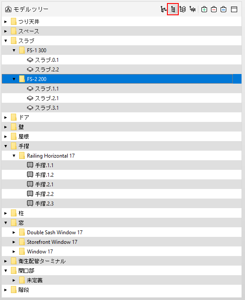Click the モデルツリー panel title

tap(31, 9)
